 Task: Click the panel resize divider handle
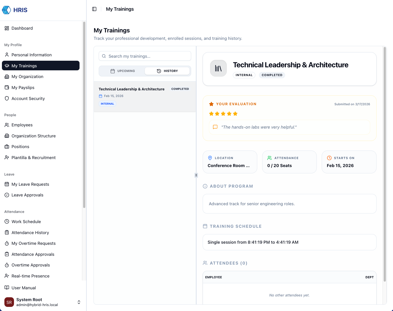click(196, 175)
